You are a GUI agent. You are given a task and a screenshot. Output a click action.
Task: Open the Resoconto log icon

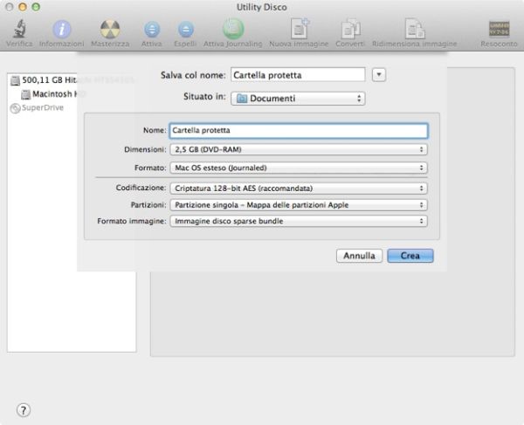(x=500, y=29)
